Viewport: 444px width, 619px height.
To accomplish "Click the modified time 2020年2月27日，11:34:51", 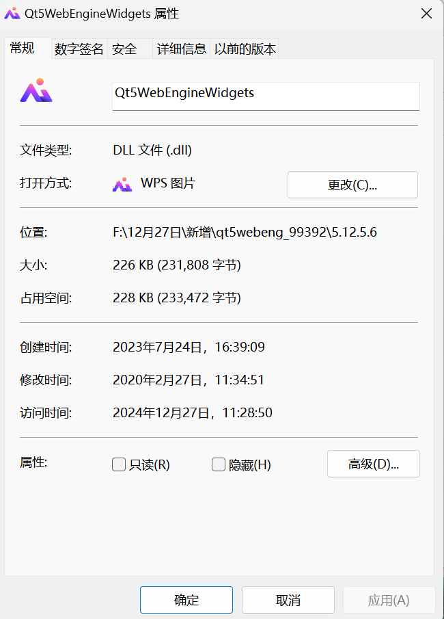I will [x=189, y=380].
